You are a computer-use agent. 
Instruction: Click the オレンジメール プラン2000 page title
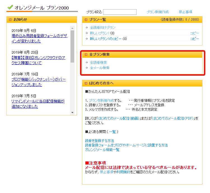click(42, 8)
